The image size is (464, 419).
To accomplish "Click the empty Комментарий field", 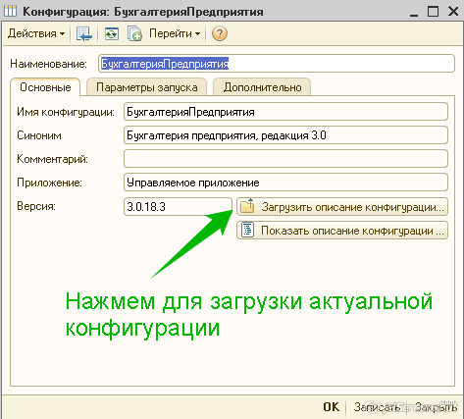I will tap(285, 159).
